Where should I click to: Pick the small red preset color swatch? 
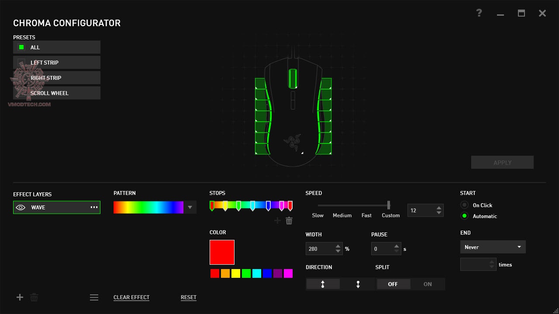[215, 273]
